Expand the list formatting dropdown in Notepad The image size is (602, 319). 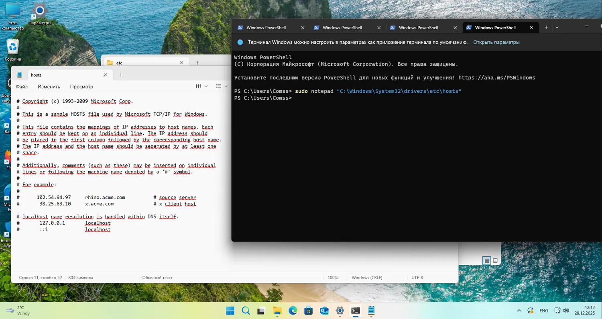tap(221, 86)
